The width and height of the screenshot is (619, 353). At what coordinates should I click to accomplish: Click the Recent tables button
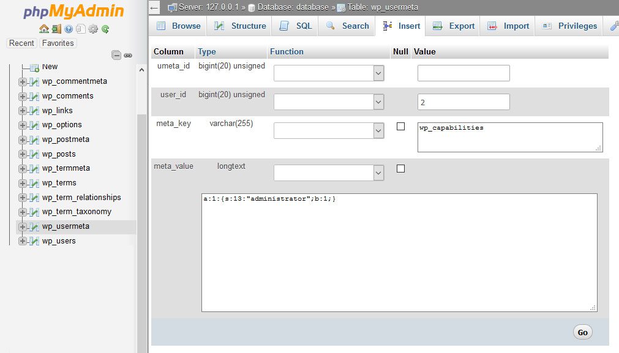click(x=21, y=43)
